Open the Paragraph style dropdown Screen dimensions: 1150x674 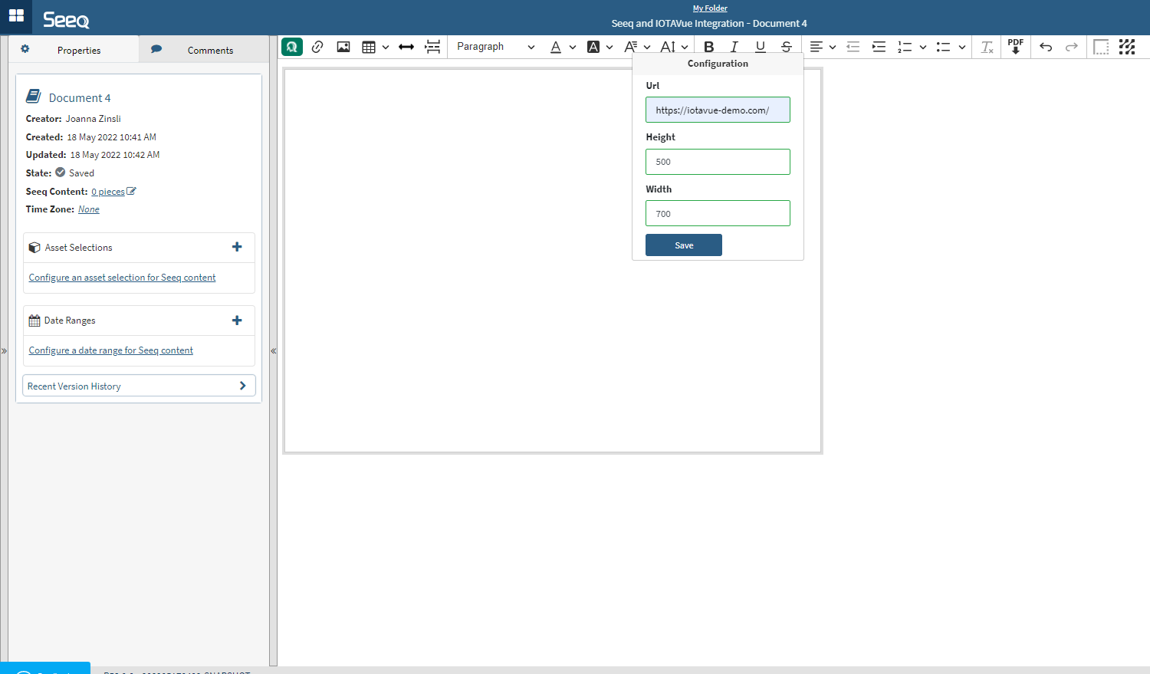click(495, 47)
